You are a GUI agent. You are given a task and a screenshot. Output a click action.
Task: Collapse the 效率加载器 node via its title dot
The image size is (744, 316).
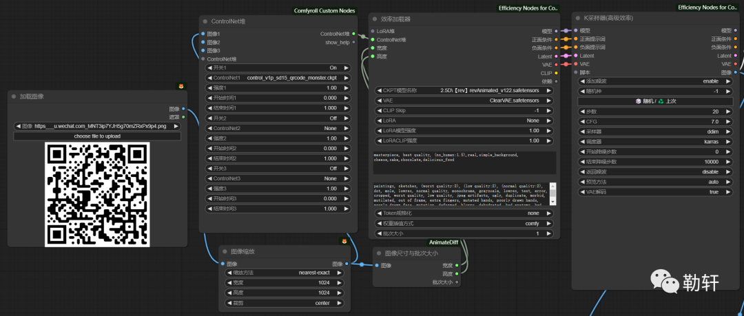(374, 19)
